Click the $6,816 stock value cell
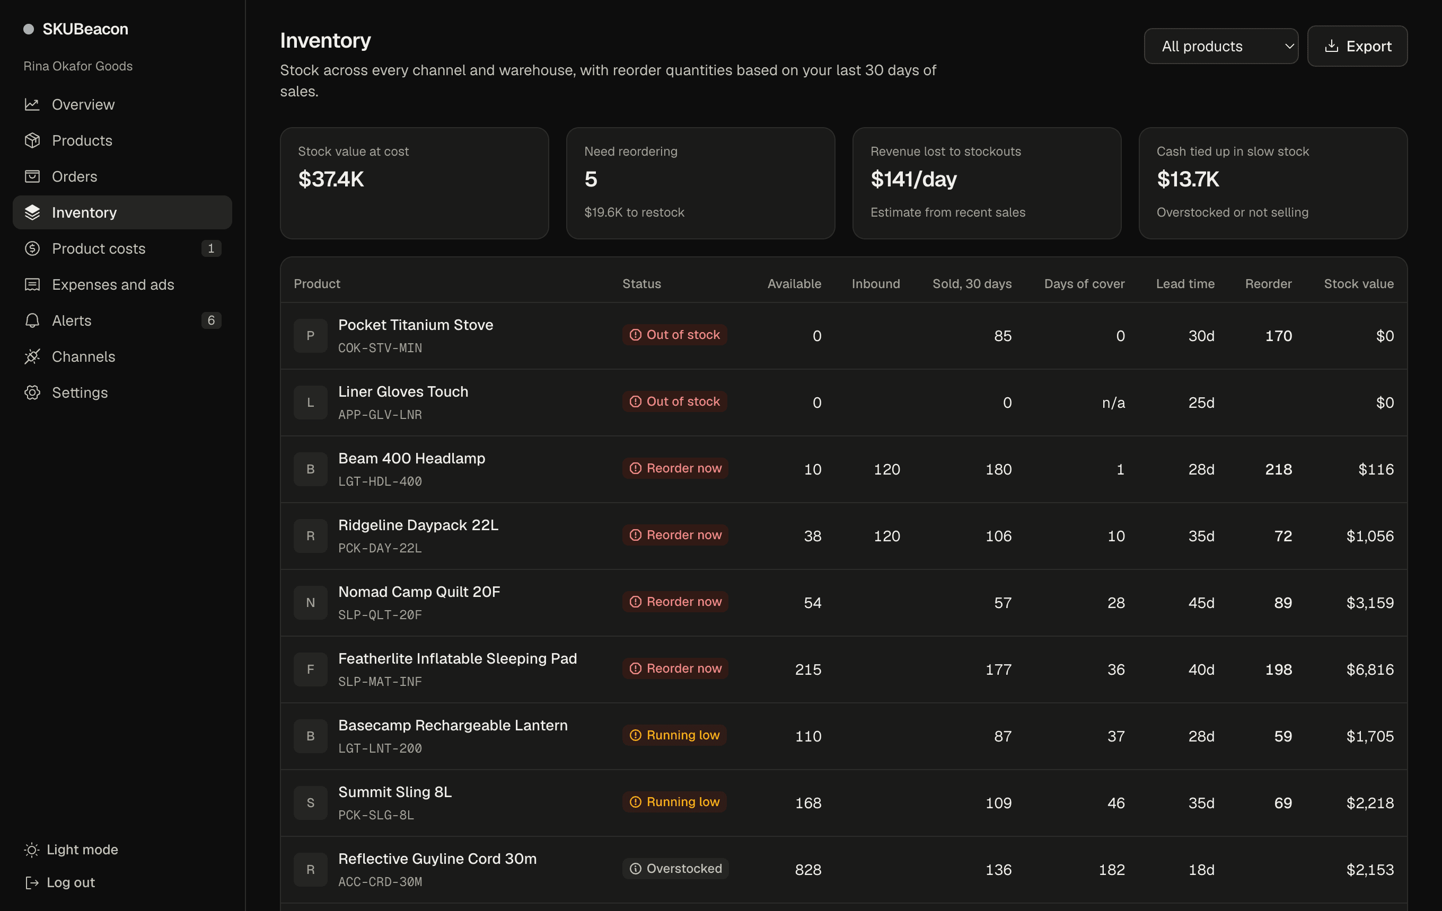 pyautogui.click(x=1370, y=669)
